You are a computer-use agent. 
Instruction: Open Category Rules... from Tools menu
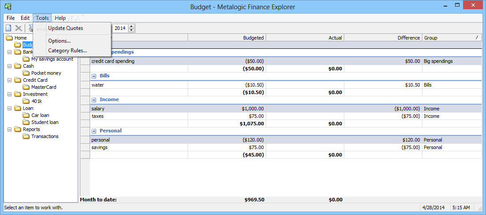tap(72, 51)
